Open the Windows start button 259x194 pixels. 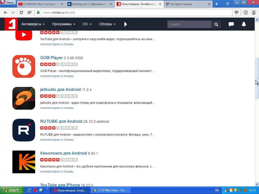(12, 190)
